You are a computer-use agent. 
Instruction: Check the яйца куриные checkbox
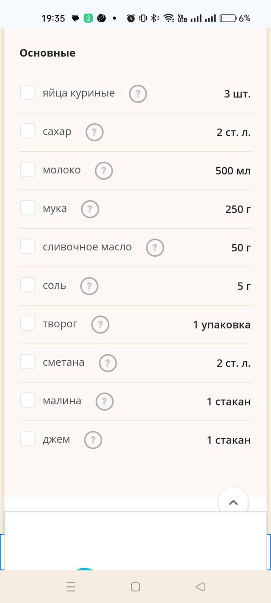tap(28, 92)
